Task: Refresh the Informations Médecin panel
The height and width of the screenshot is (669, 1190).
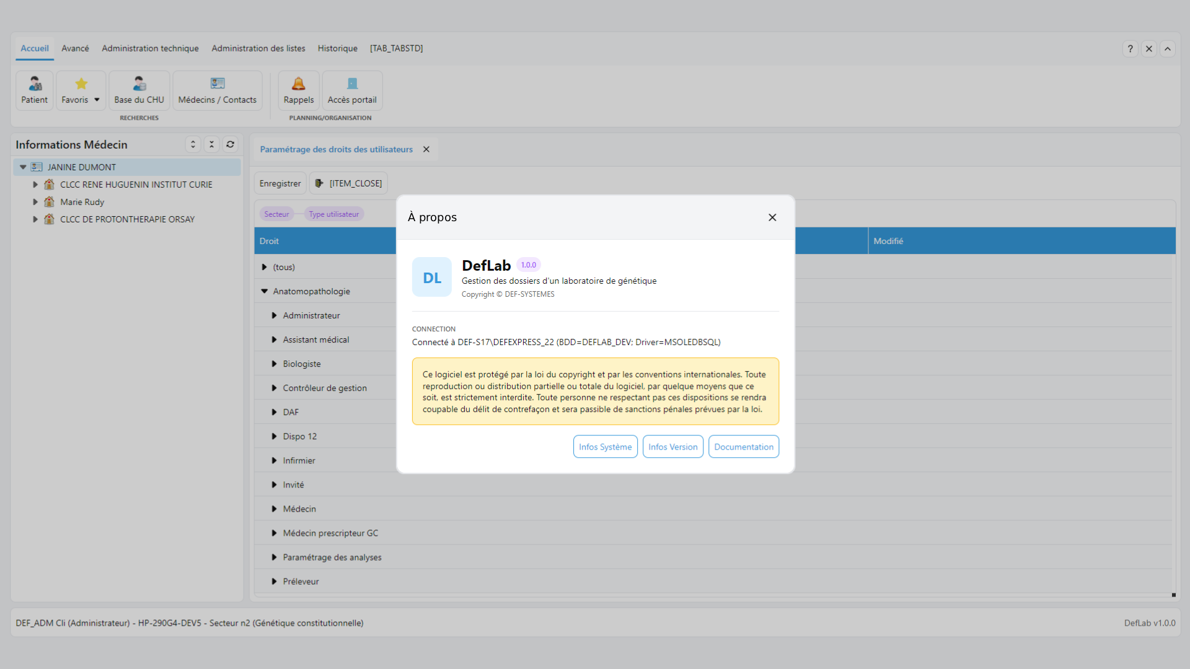Action: 230,144
